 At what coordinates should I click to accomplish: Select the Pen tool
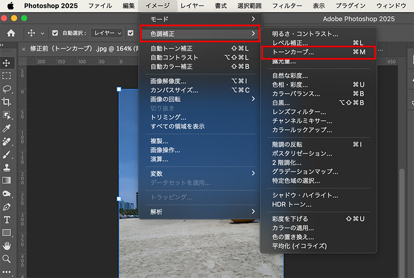click(6, 207)
